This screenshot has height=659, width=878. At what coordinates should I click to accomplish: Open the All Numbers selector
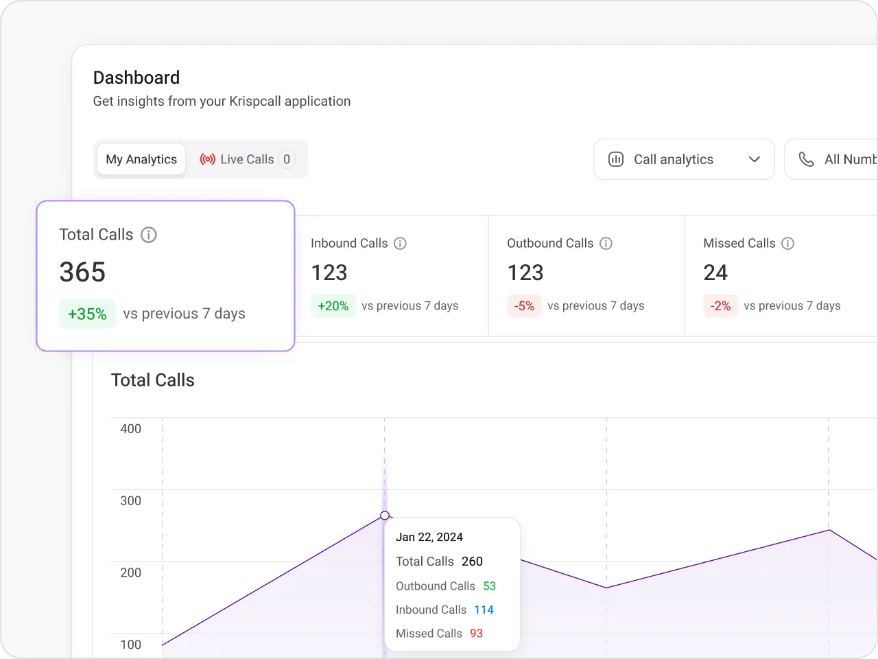pyautogui.click(x=831, y=159)
